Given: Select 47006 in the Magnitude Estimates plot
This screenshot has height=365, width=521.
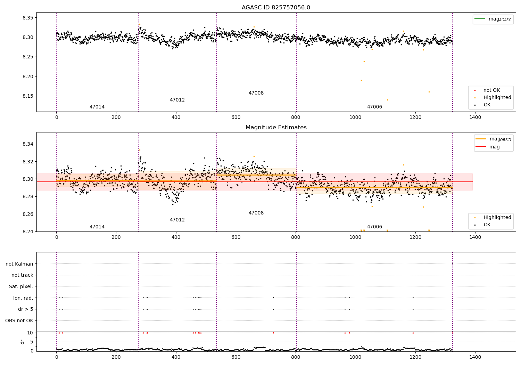Looking at the screenshot, I should (374, 227).
